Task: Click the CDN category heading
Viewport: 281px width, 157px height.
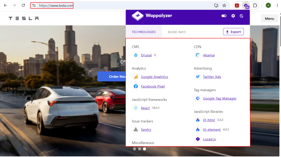Action: click(x=197, y=47)
